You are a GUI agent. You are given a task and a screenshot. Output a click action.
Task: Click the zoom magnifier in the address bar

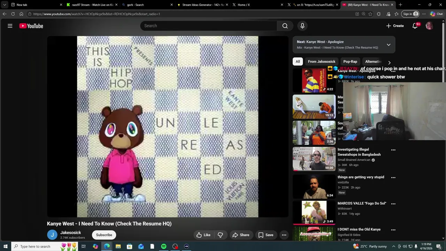coord(364,14)
